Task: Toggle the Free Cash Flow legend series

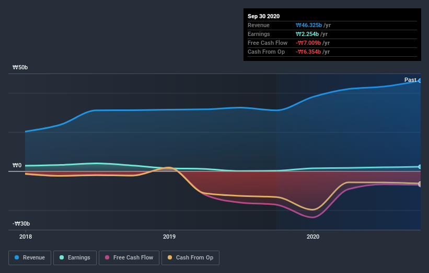Action: pos(129,258)
